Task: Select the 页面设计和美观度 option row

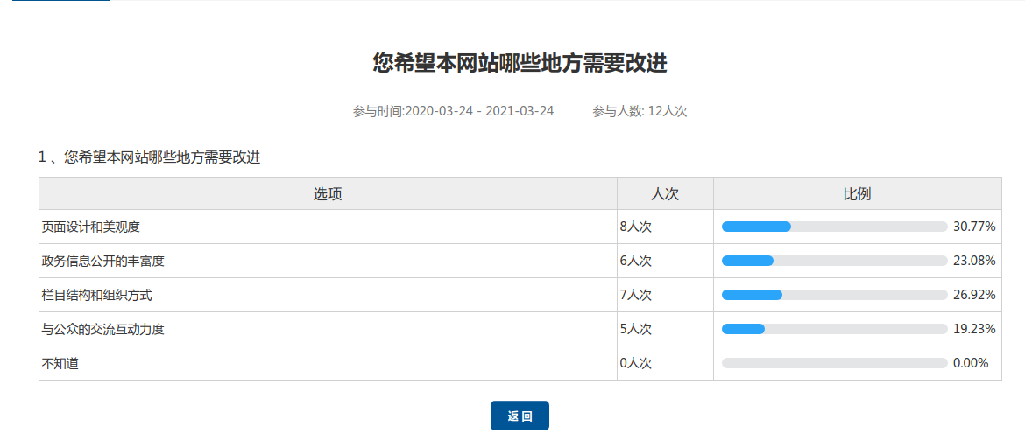Action: (x=91, y=227)
